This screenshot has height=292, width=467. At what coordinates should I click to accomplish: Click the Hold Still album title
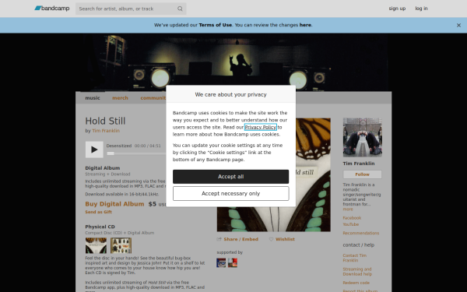(x=105, y=121)
